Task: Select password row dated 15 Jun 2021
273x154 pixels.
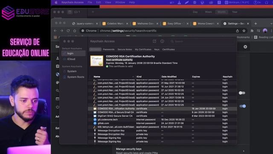Action: 162,86
